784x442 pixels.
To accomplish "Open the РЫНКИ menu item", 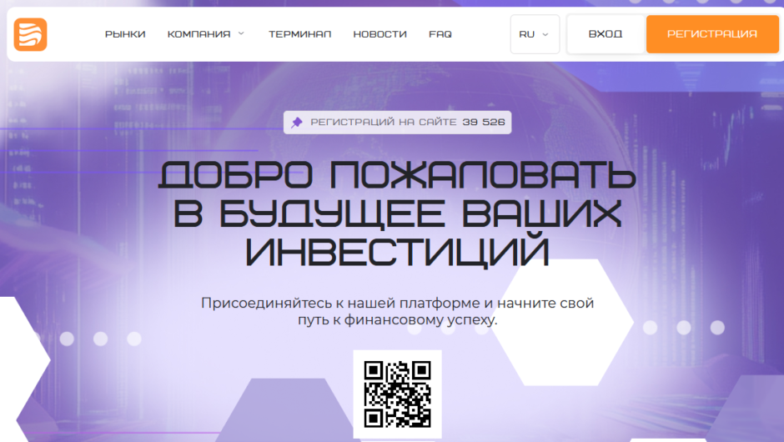I will point(125,34).
